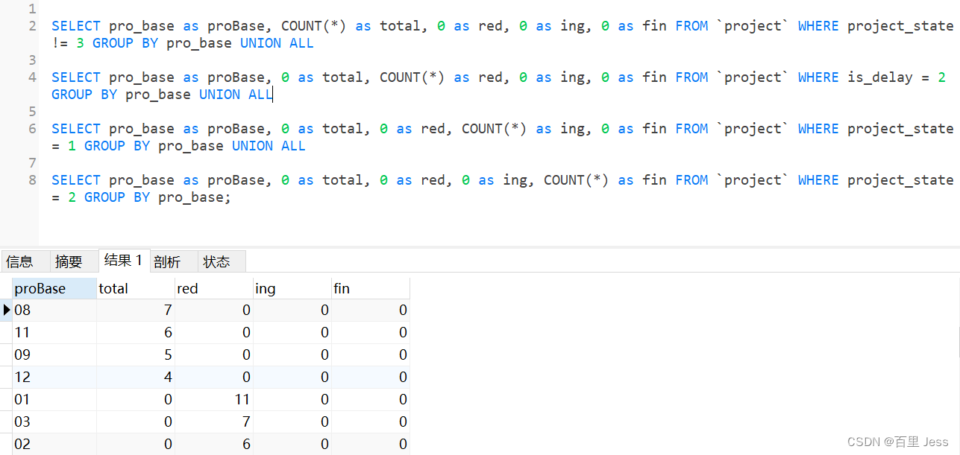This screenshot has height=455, width=960.
Task: Click line number 8 in editor gutter
Action: [x=32, y=180]
